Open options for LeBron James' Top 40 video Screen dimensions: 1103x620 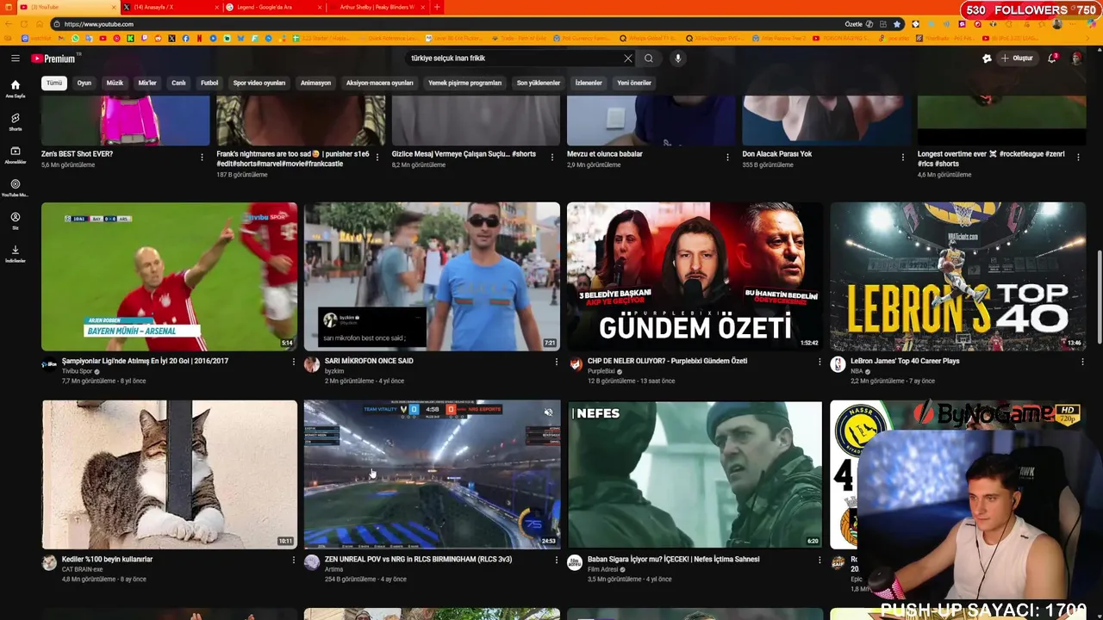point(1082,362)
